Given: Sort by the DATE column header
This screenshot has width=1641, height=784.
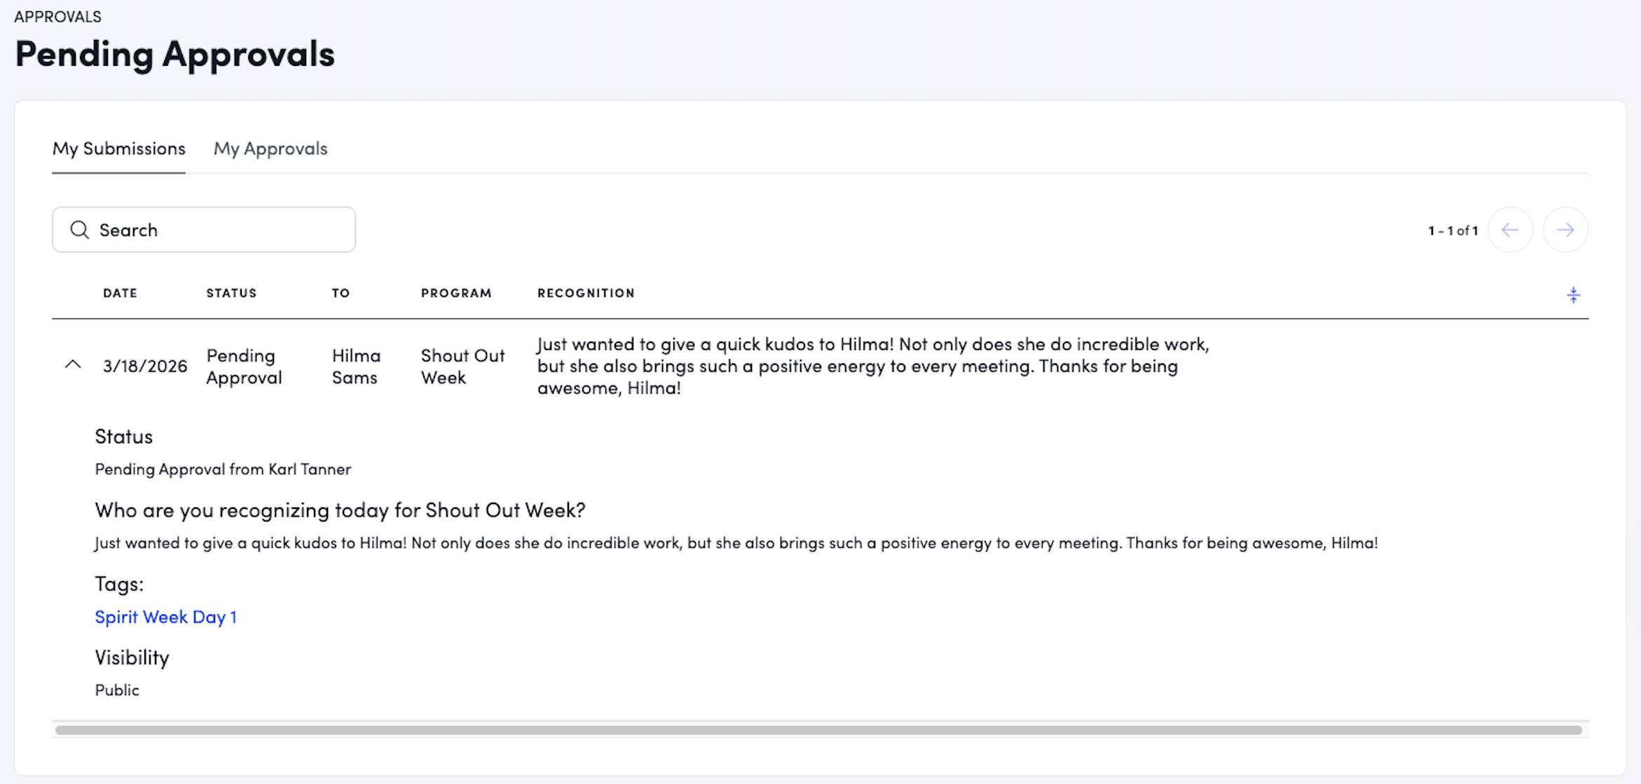Looking at the screenshot, I should pyautogui.click(x=120, y=293).
